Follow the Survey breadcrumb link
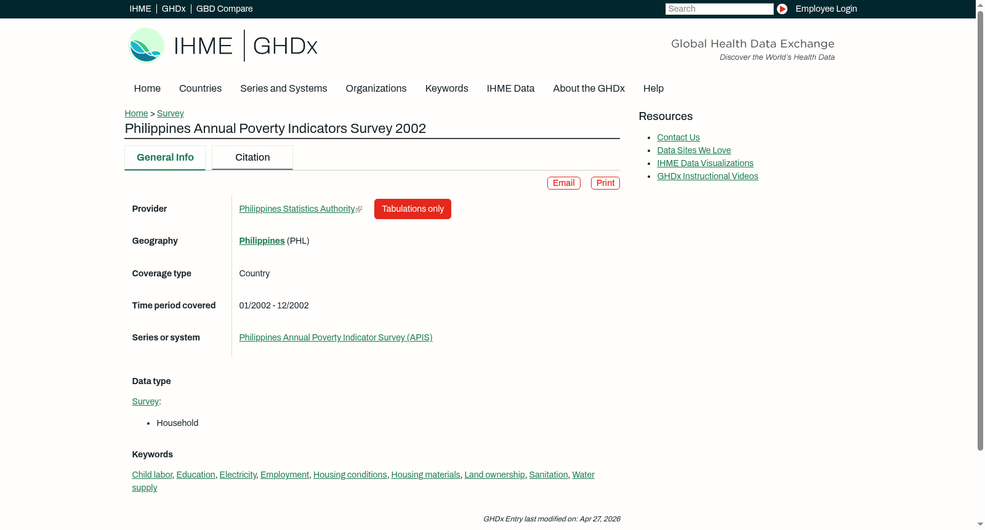985x530 pixels. [x=171, y=113]
